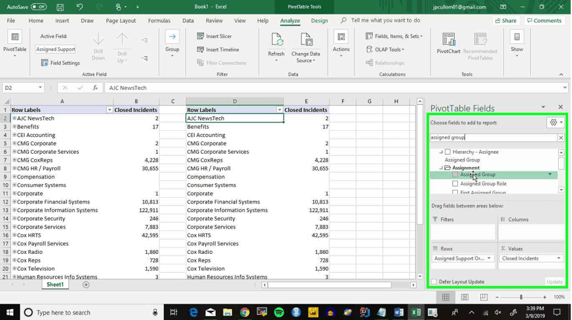Click the Save icon in title bar
The image size is (572, 320).
pyautogui.click(x=60, y=7)
